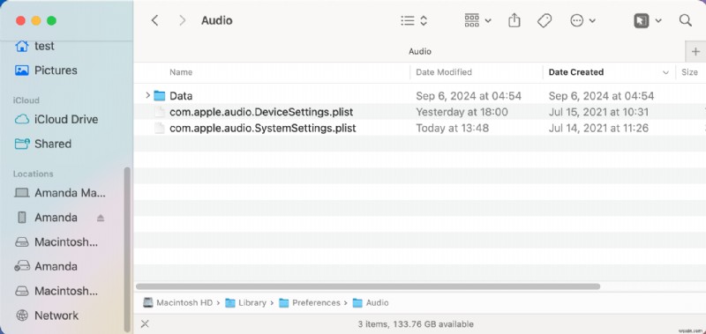The image size is (706, 334).
Task: Click Data's 'Sep 6, 2024' Date Created
Action: tap(601, 96)
